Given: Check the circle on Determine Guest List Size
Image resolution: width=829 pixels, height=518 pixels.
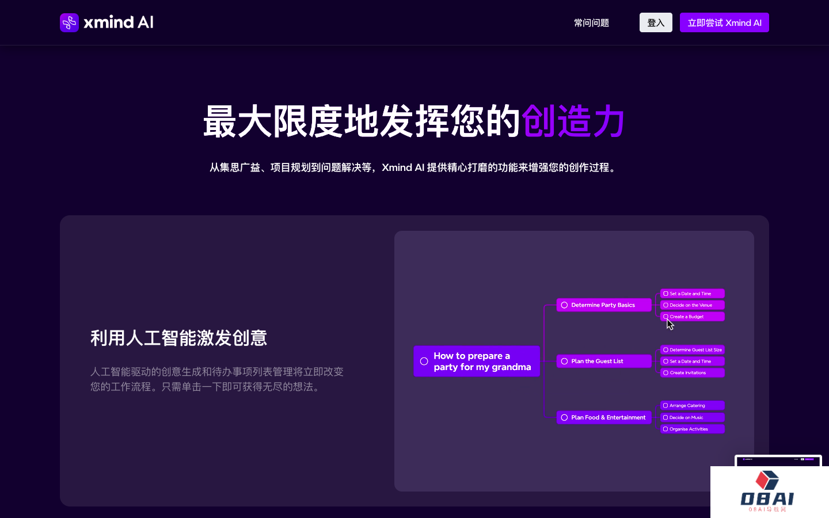Looking at the screenshot, I should [x=666, y=350].
